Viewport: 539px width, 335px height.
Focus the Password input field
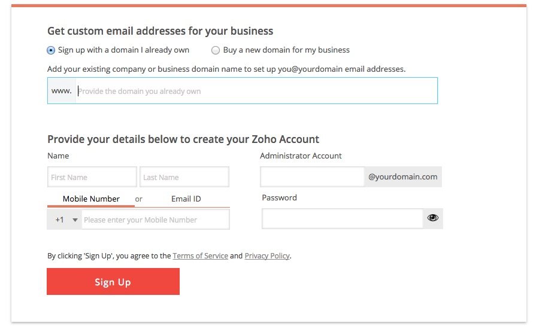tap(343, 218)
